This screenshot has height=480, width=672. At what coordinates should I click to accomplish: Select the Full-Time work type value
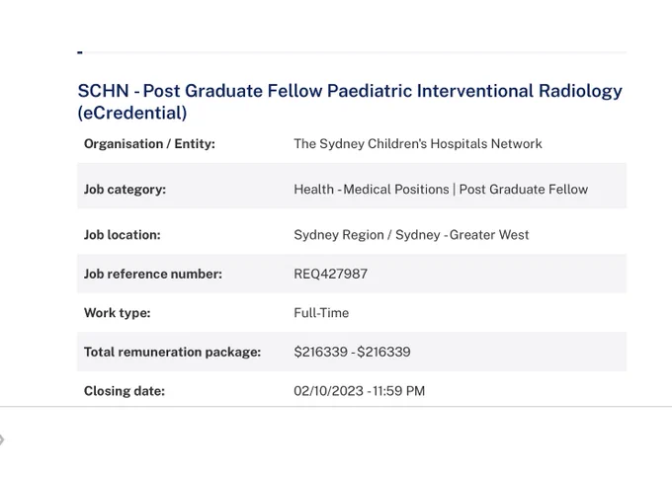321,313
